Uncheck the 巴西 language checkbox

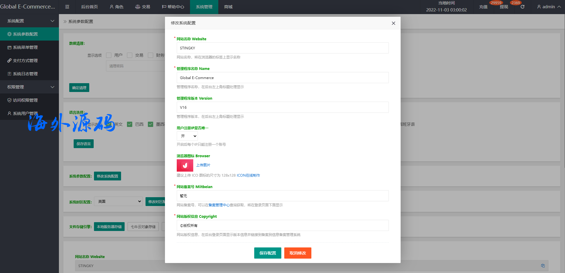130,124
